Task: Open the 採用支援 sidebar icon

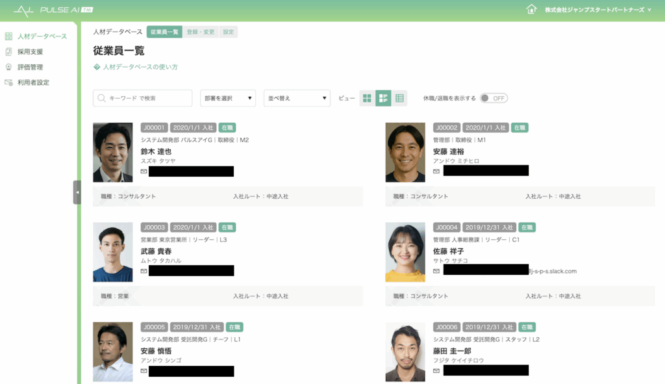Action: 8,52
